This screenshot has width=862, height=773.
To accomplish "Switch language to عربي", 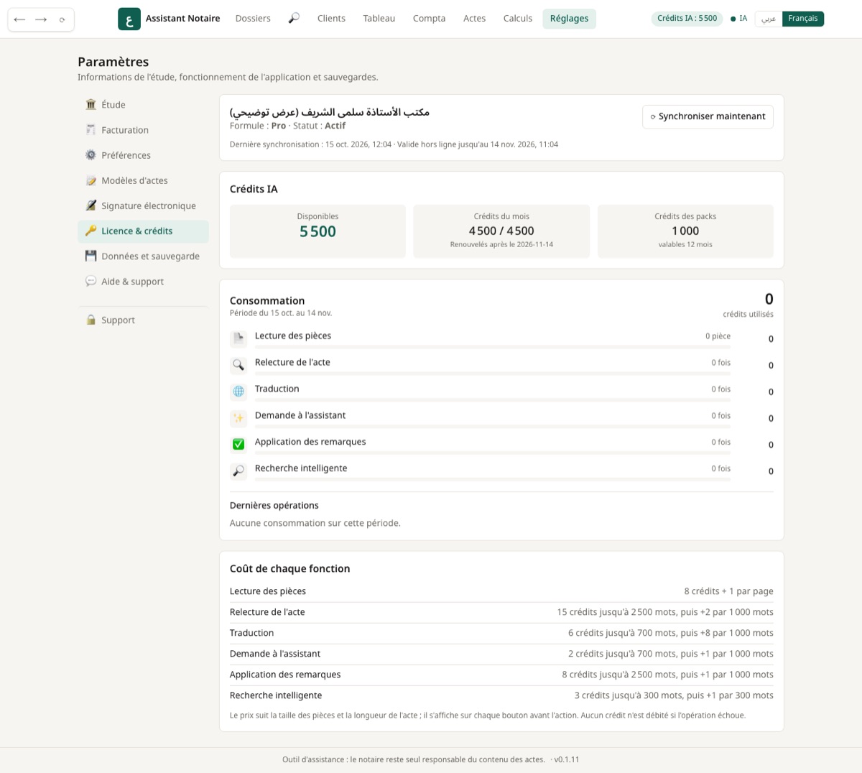I will [x=769, y=19].
